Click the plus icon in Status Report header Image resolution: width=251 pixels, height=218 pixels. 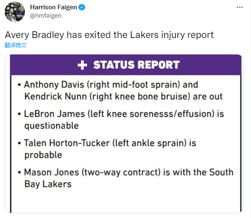(82, 65)
